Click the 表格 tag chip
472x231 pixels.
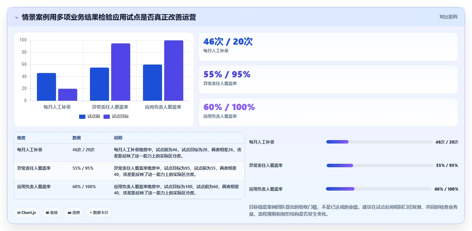[52, 213]
